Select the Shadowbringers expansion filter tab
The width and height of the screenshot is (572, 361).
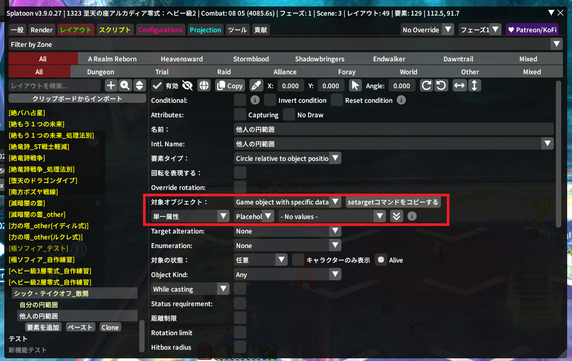319,59
